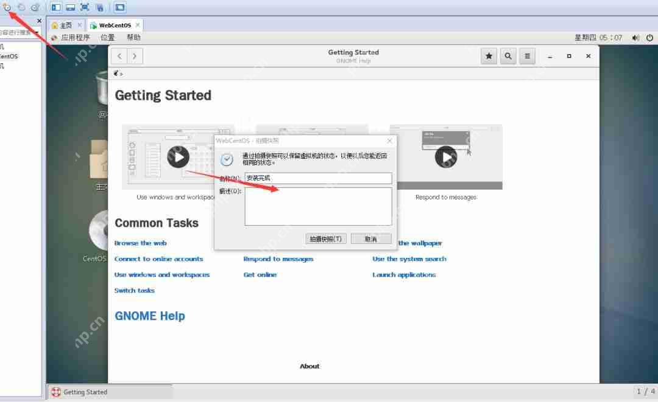This screenshot has width=658, height=402.
Task: Click the GNOME foot breadcrumb icon
Action: [116, 73]
